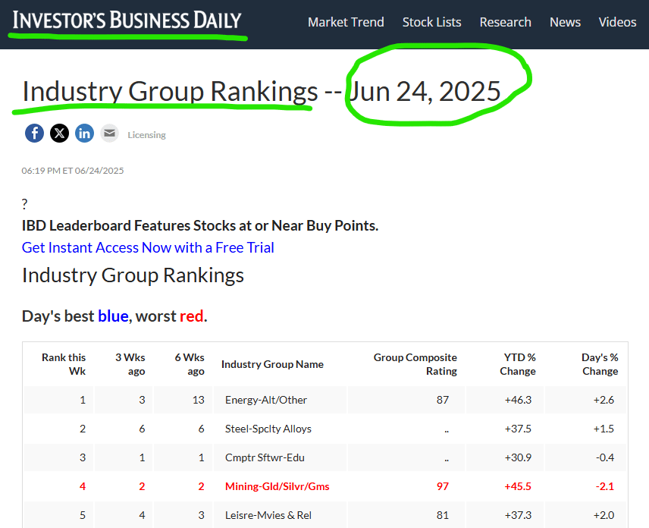
Task: Share article on Facebook icon
Action: [x=34, y=134]
